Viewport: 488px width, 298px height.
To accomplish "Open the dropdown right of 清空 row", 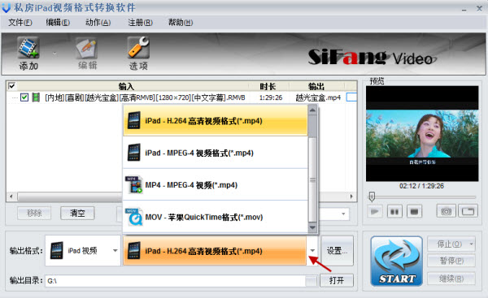I will click(343, 214).
